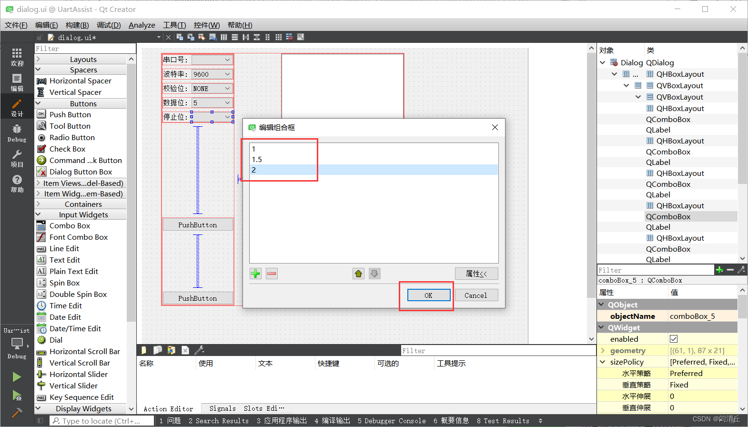Click the Build hammer icon
This screenshot has height=427, width=748.
17,413
